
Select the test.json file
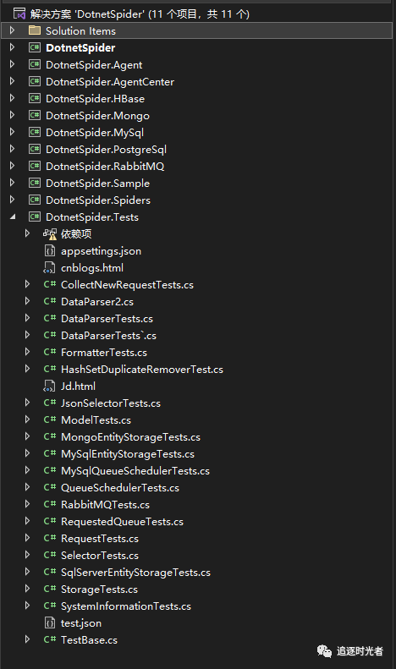point(81,623)
